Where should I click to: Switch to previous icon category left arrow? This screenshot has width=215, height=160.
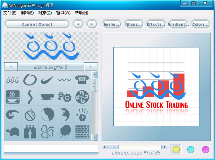click(11, 67)
